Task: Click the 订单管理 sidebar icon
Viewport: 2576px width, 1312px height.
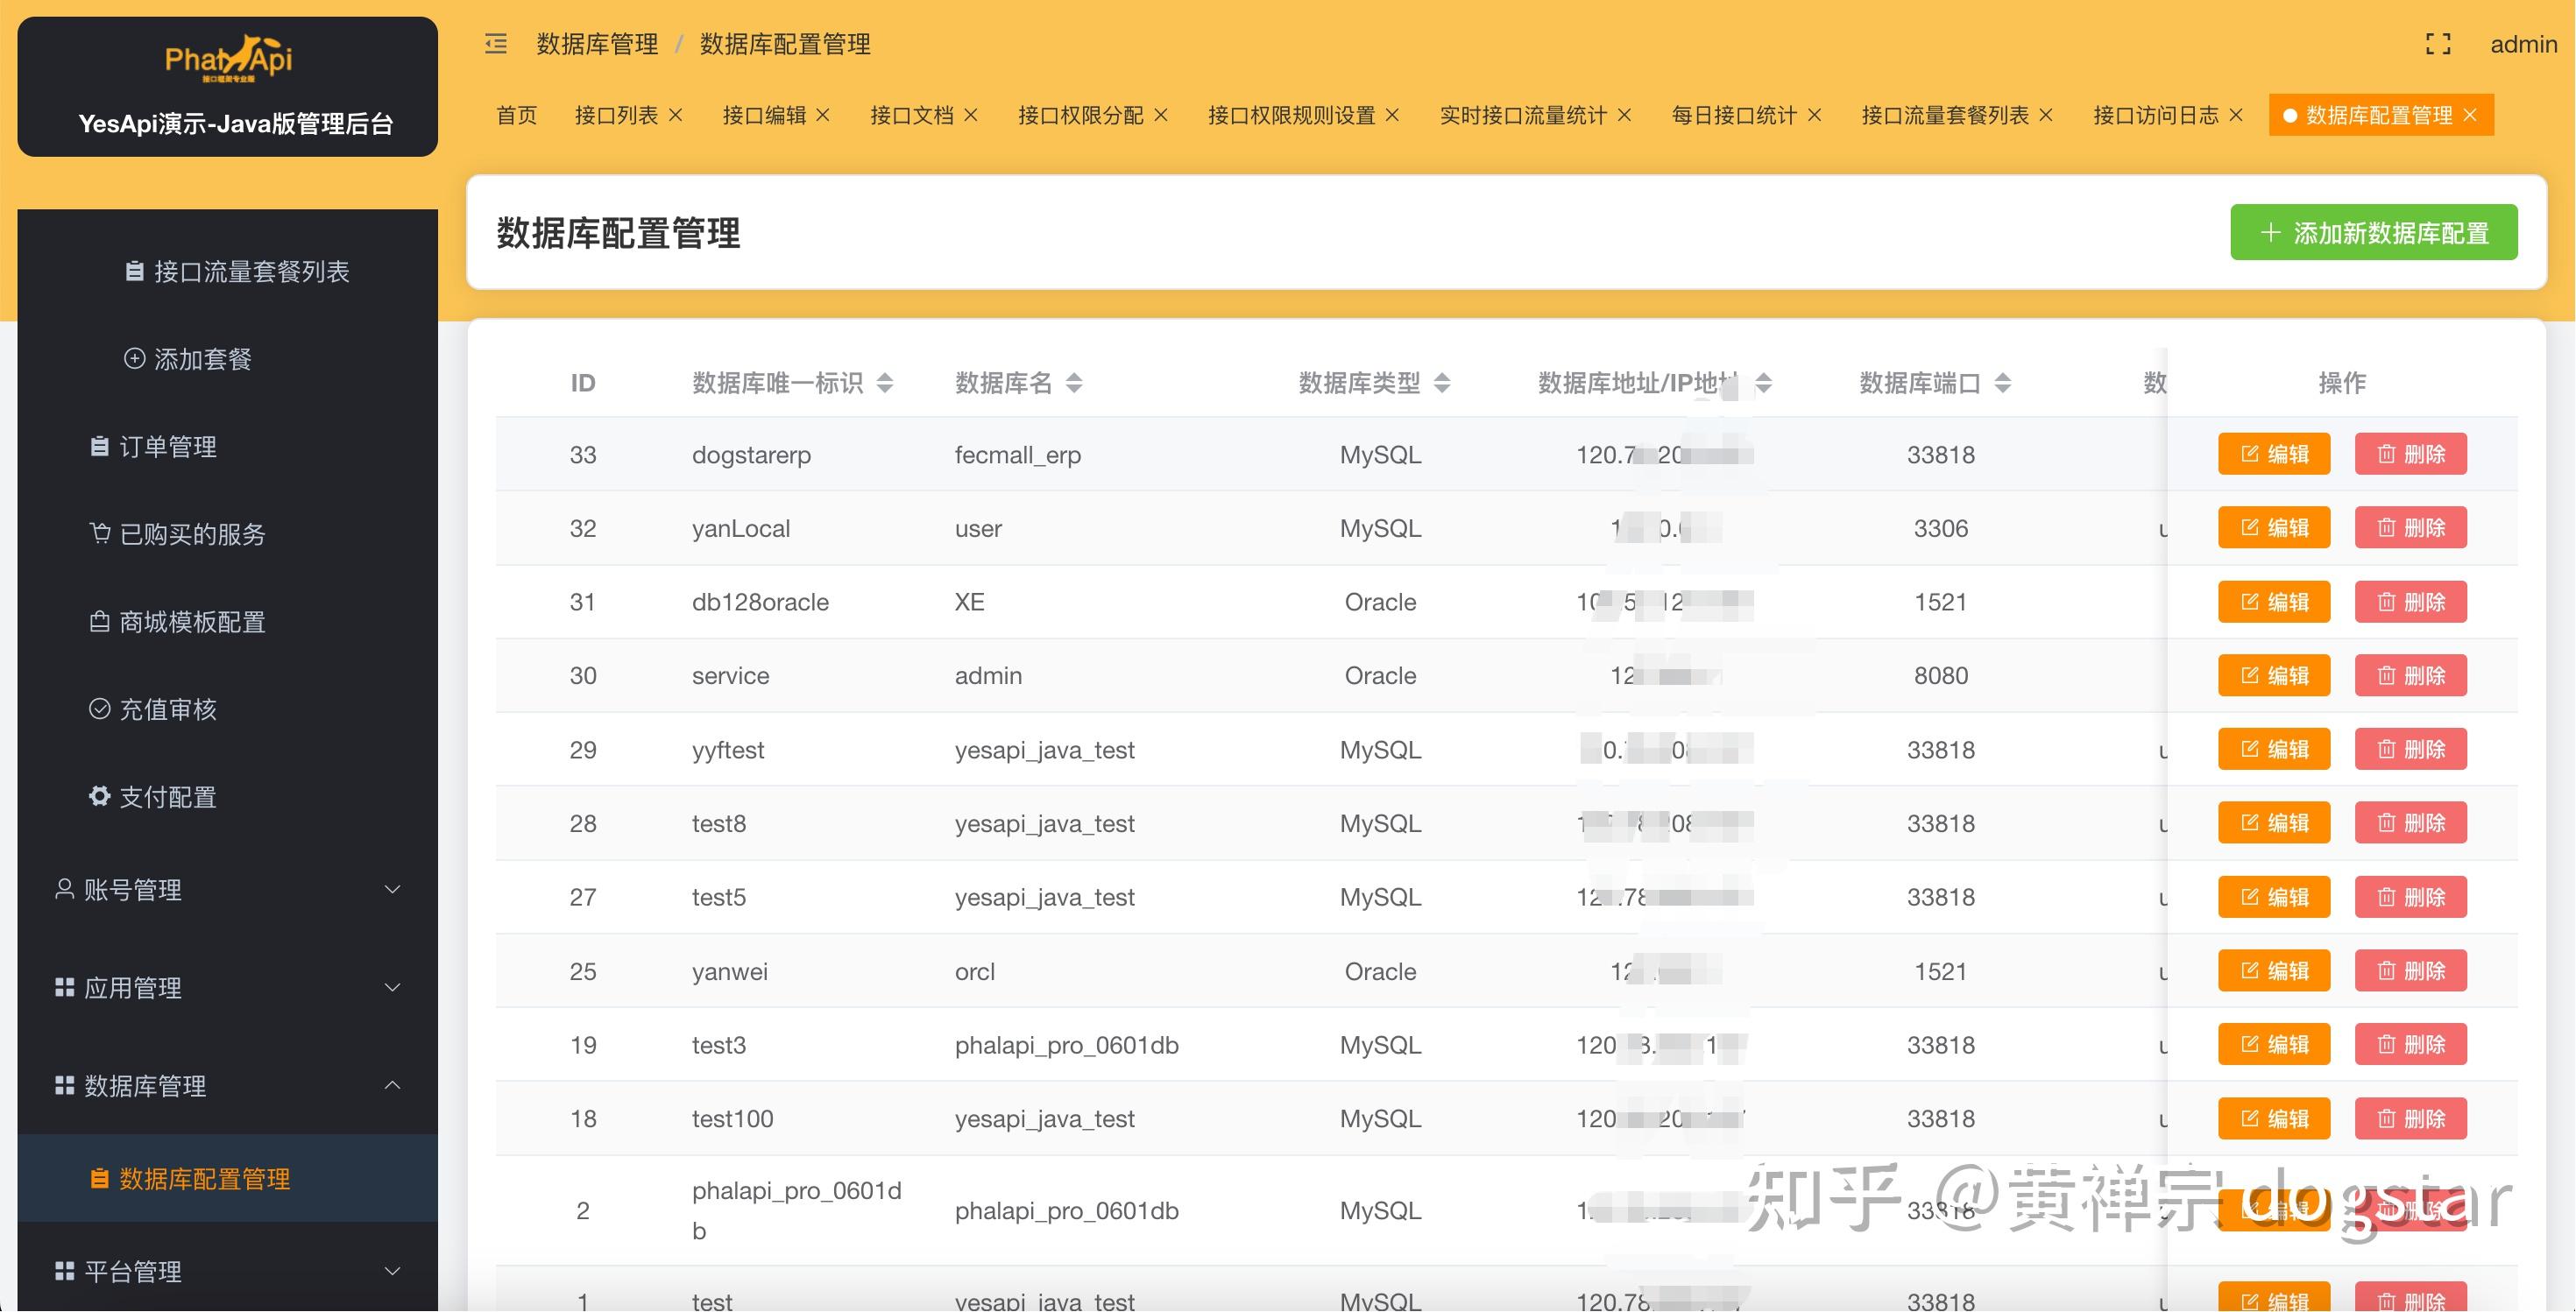Action: (x=98, y=447)
